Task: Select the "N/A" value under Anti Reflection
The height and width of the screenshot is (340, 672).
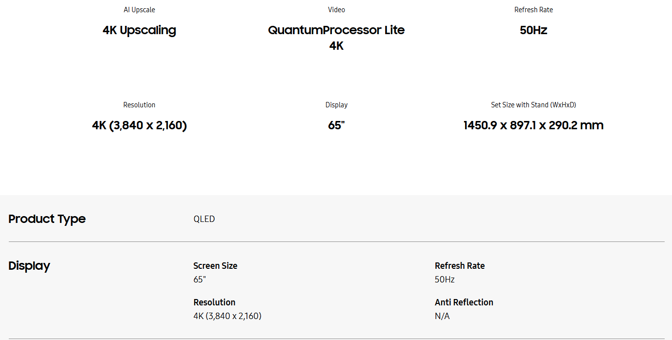Action: click(x=442, y=316)
